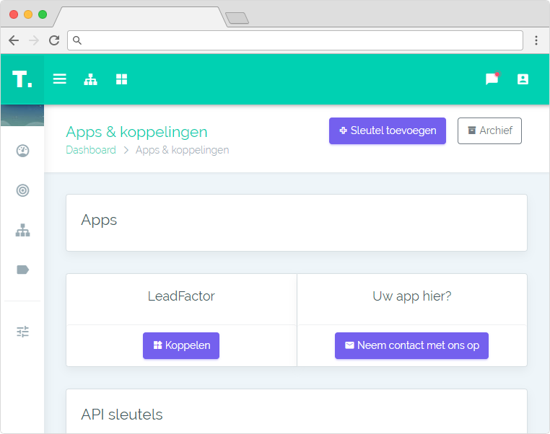Image resolution: width=550 pixels, height=434 pixels.
Task: Open the grid apps icon in header
Action: (121, 79)
